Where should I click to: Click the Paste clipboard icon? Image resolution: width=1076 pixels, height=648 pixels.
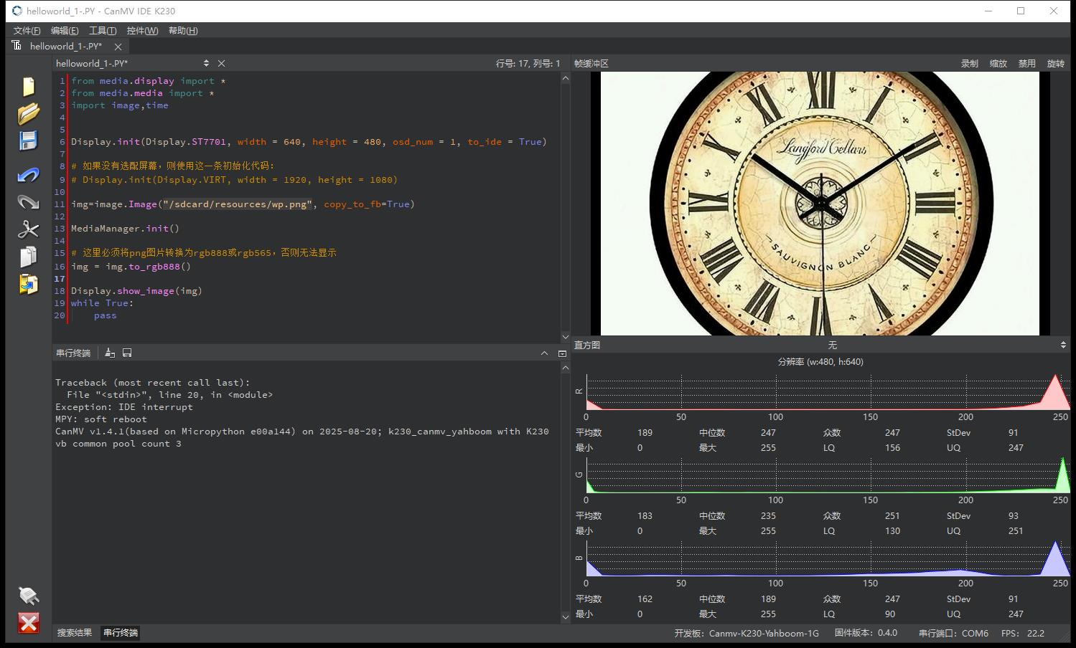coord(28,284)
